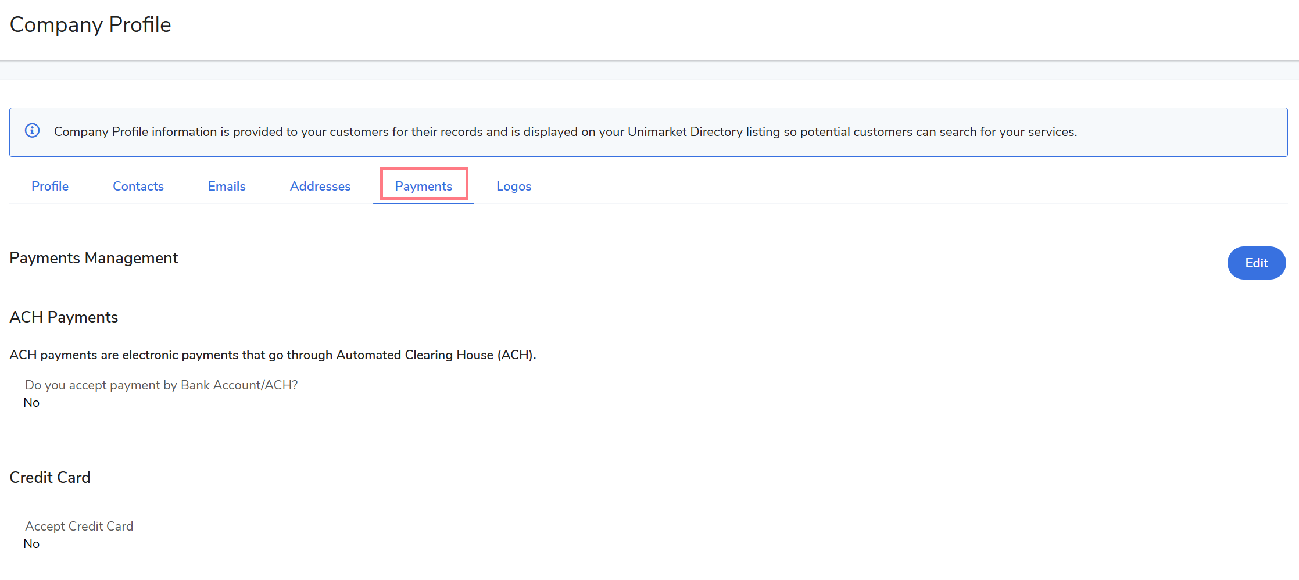Click the Payments Management heading
Screen dimensions: 1299x580
point(94,258)
